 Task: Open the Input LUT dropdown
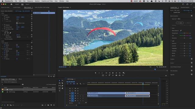click(x=185, y=19)
